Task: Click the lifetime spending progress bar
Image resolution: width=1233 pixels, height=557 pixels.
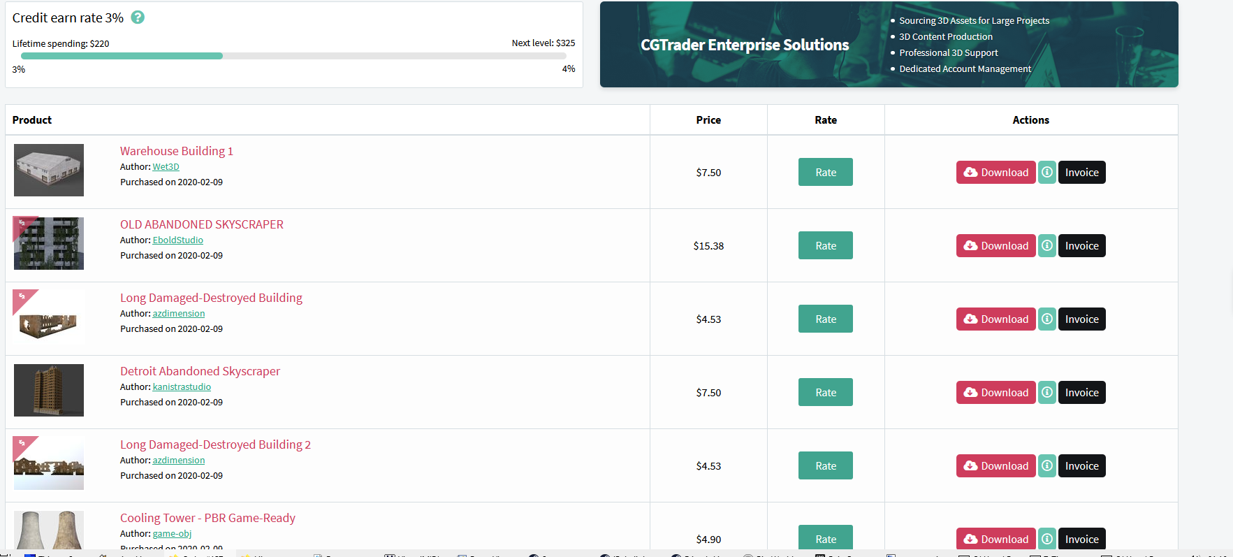Action: [x=293, y=56]
